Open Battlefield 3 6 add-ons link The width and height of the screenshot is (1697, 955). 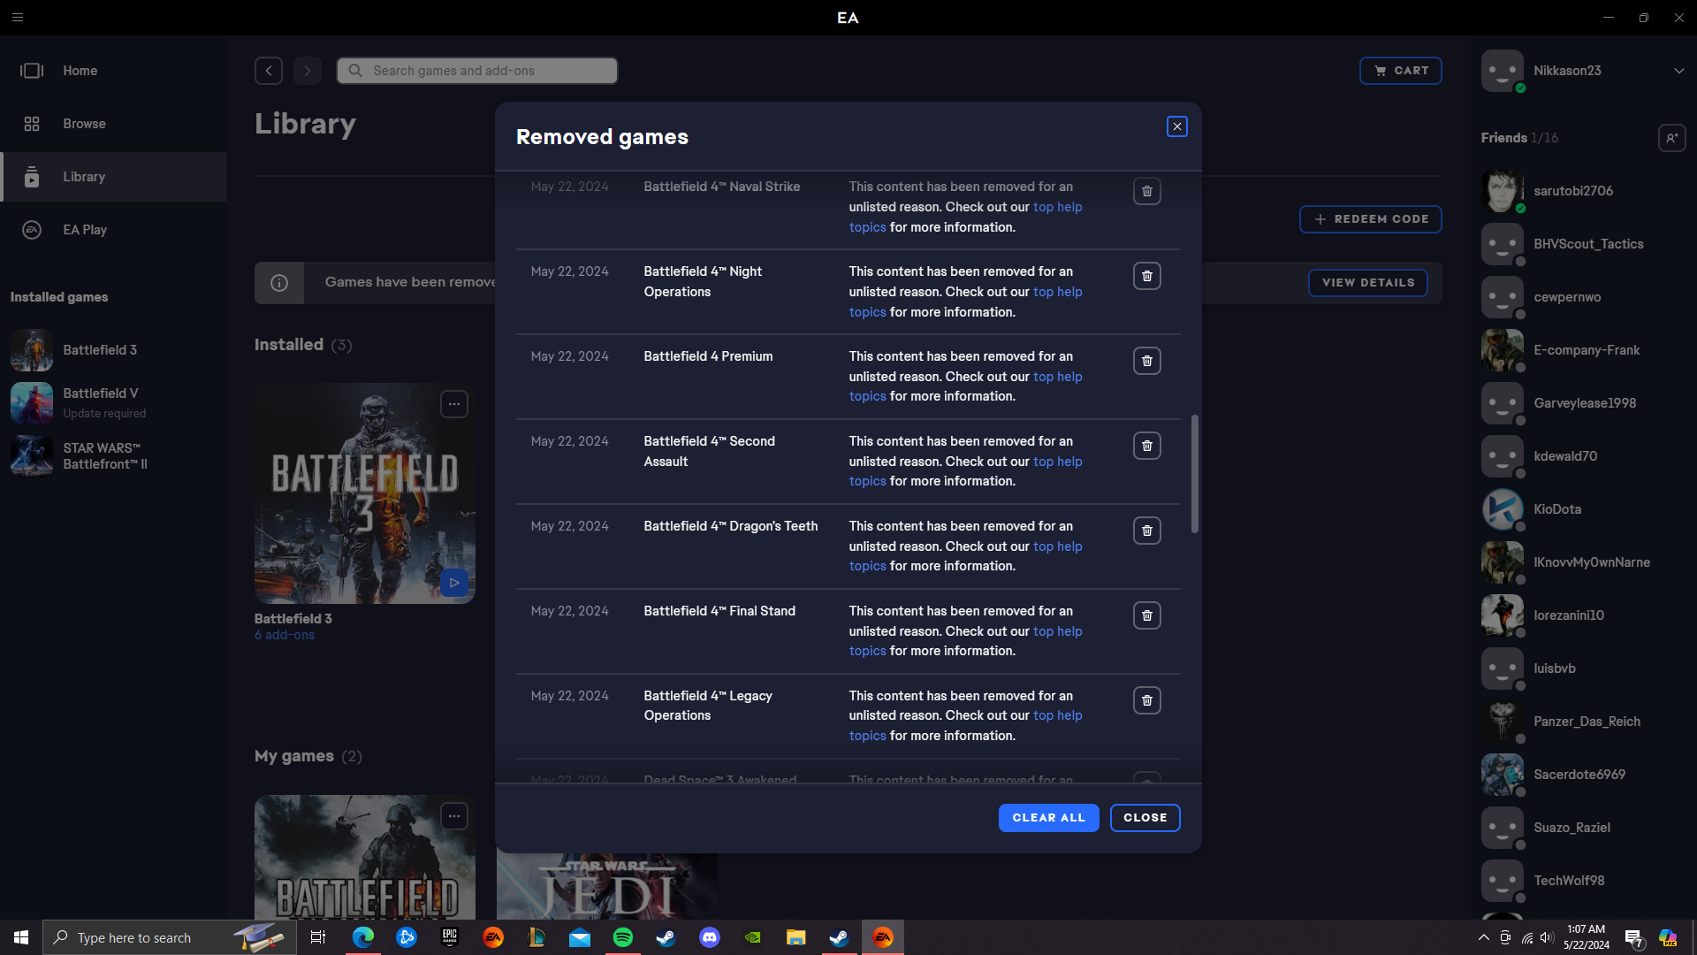click(285, 635)
